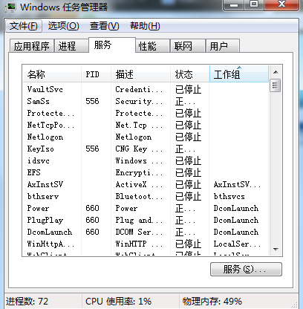Select the idsvc service row
The height and width of the screenshot is (309, 303).
(146, 160)
